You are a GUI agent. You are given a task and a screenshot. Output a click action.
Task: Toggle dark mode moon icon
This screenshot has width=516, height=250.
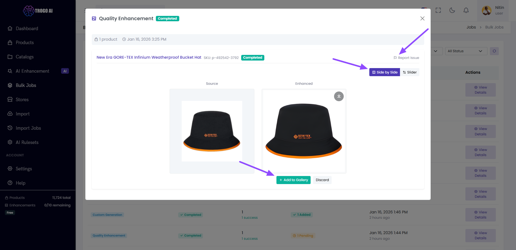click(452, 10)
